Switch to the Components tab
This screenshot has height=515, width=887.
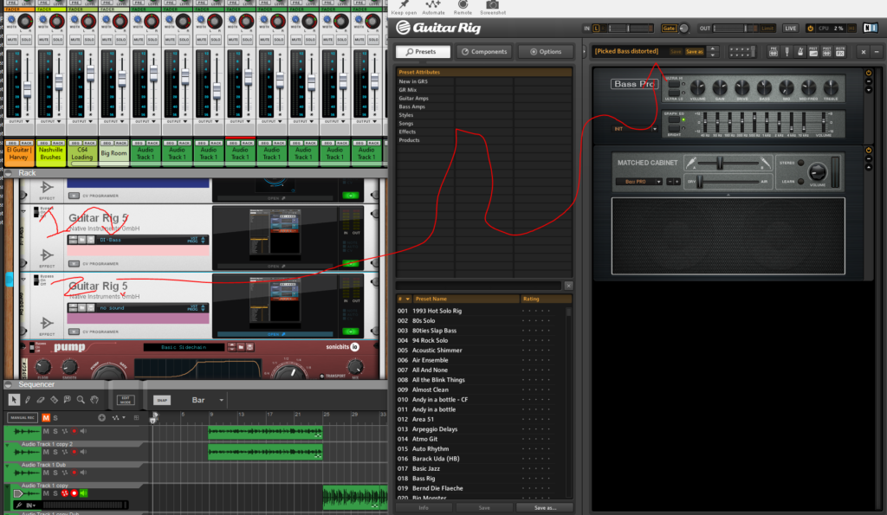click(484, 51)
